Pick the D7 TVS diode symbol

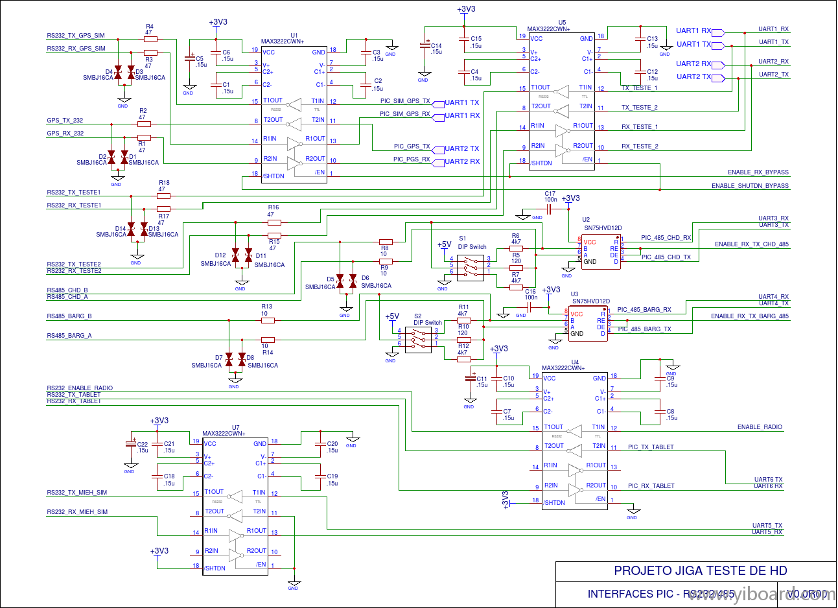tap(229, 360)
